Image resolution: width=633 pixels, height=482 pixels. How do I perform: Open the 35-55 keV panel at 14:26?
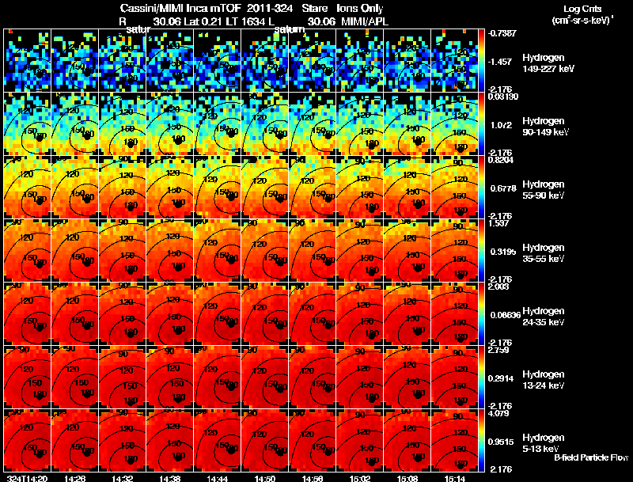click(74, 251)
